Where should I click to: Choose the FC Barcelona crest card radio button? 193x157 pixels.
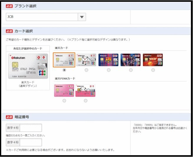pos(108,70)
